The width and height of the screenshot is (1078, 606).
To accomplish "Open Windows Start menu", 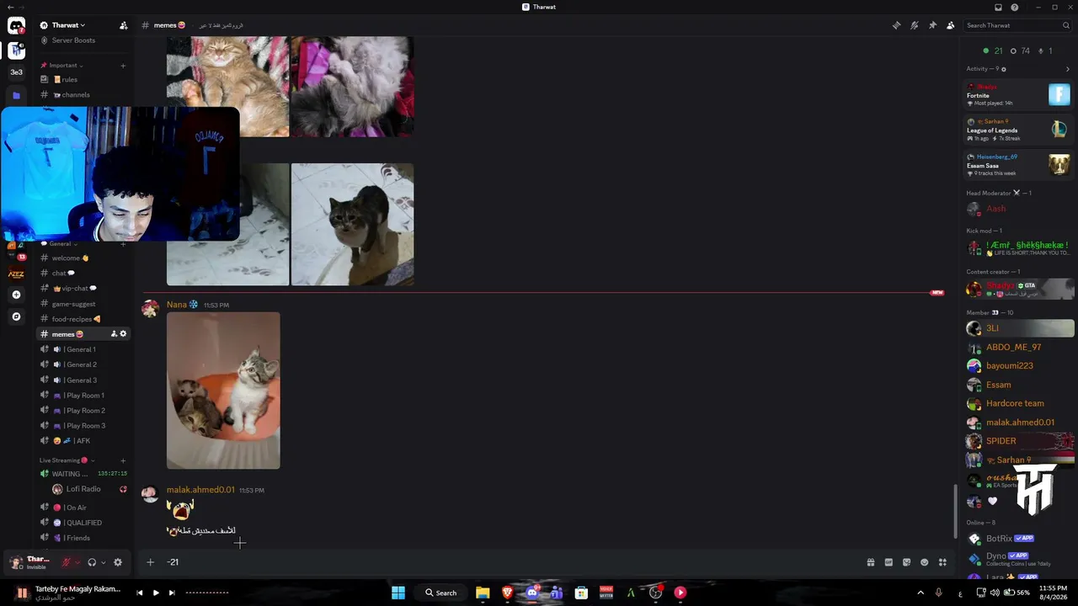I will 398,593.
